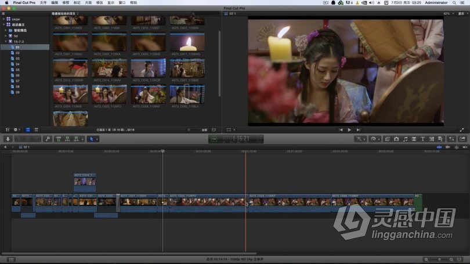Show the Effects browser
The height and width of the screenshot is (264, 470).
pyautogui.click(x=387, y=139)
